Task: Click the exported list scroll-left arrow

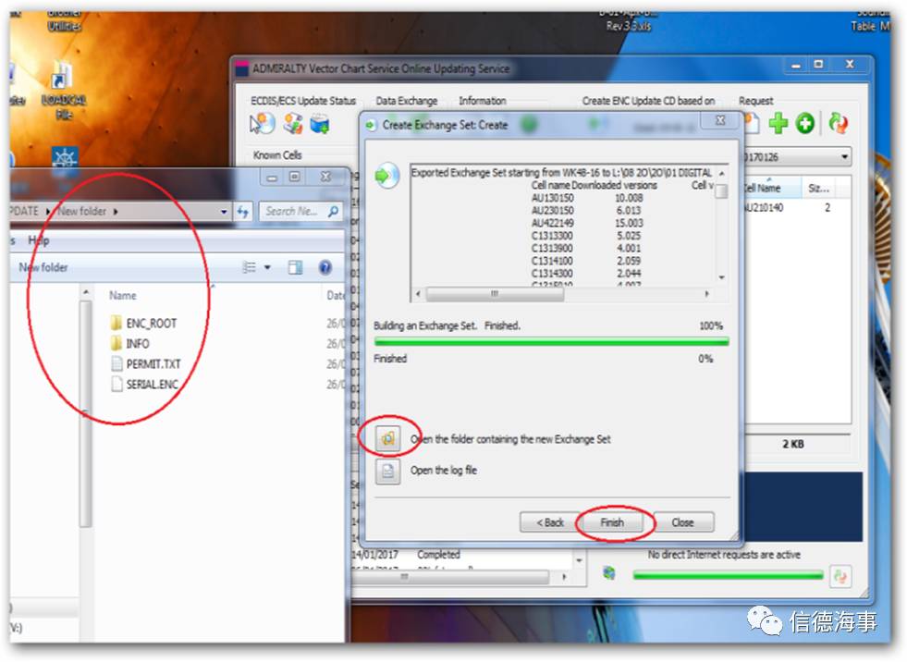Action: coord(418,294)
